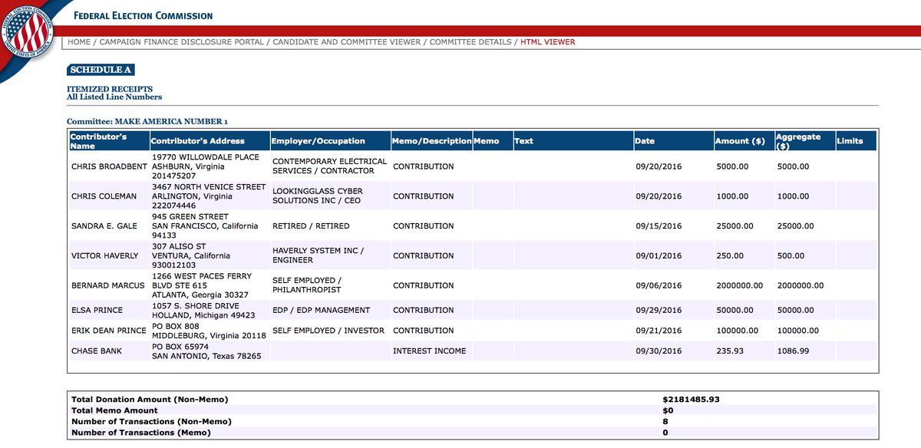Click the 945 Green Street address

tap(205, 226)
